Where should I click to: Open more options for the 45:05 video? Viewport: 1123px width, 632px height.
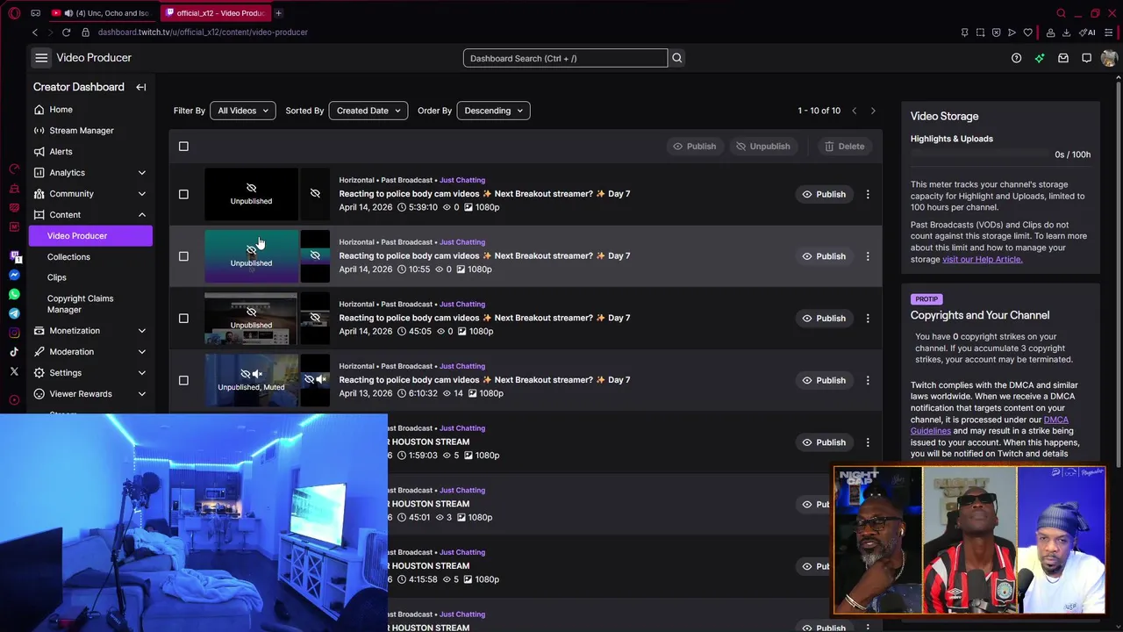(868, 318)
